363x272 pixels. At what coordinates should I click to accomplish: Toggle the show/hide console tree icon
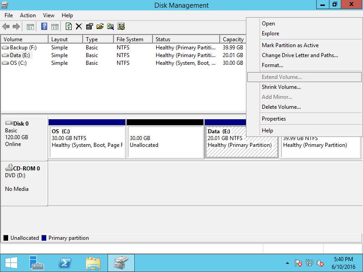pos(30,27)
